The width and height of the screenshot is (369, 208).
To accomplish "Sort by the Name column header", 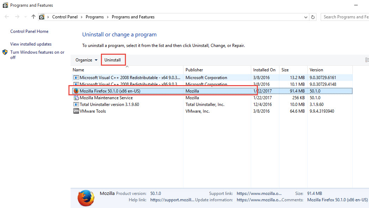I will [x=78, y=70].
